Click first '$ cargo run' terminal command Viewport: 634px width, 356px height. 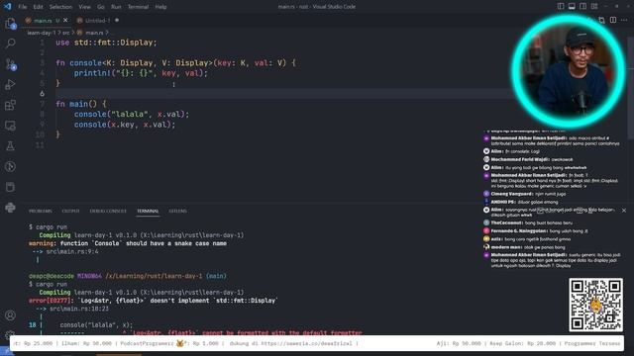48,227
